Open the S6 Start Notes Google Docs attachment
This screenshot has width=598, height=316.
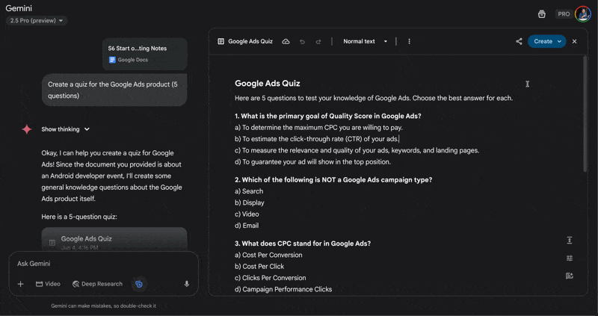(145, 54)
